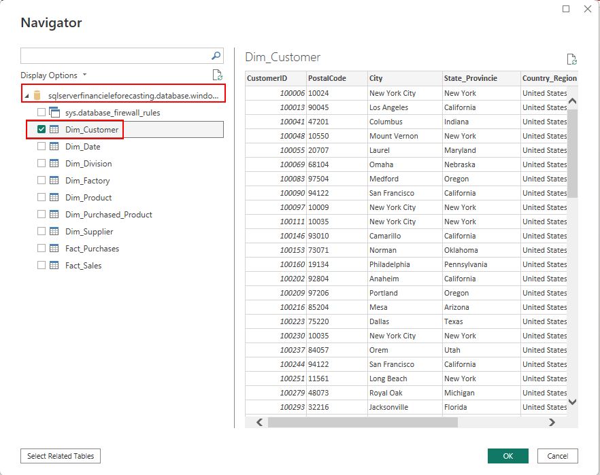Click the vertical scrollbar thumb in preview
This screenshot has width=600, height=475.
coord(573,154)
